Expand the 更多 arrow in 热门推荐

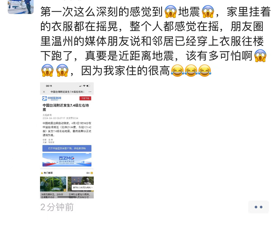point(92,173)
